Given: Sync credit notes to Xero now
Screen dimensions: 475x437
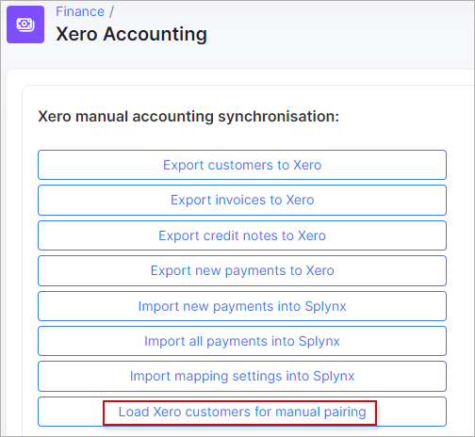Looking at the screenshot, I should (x=242, y=235).
